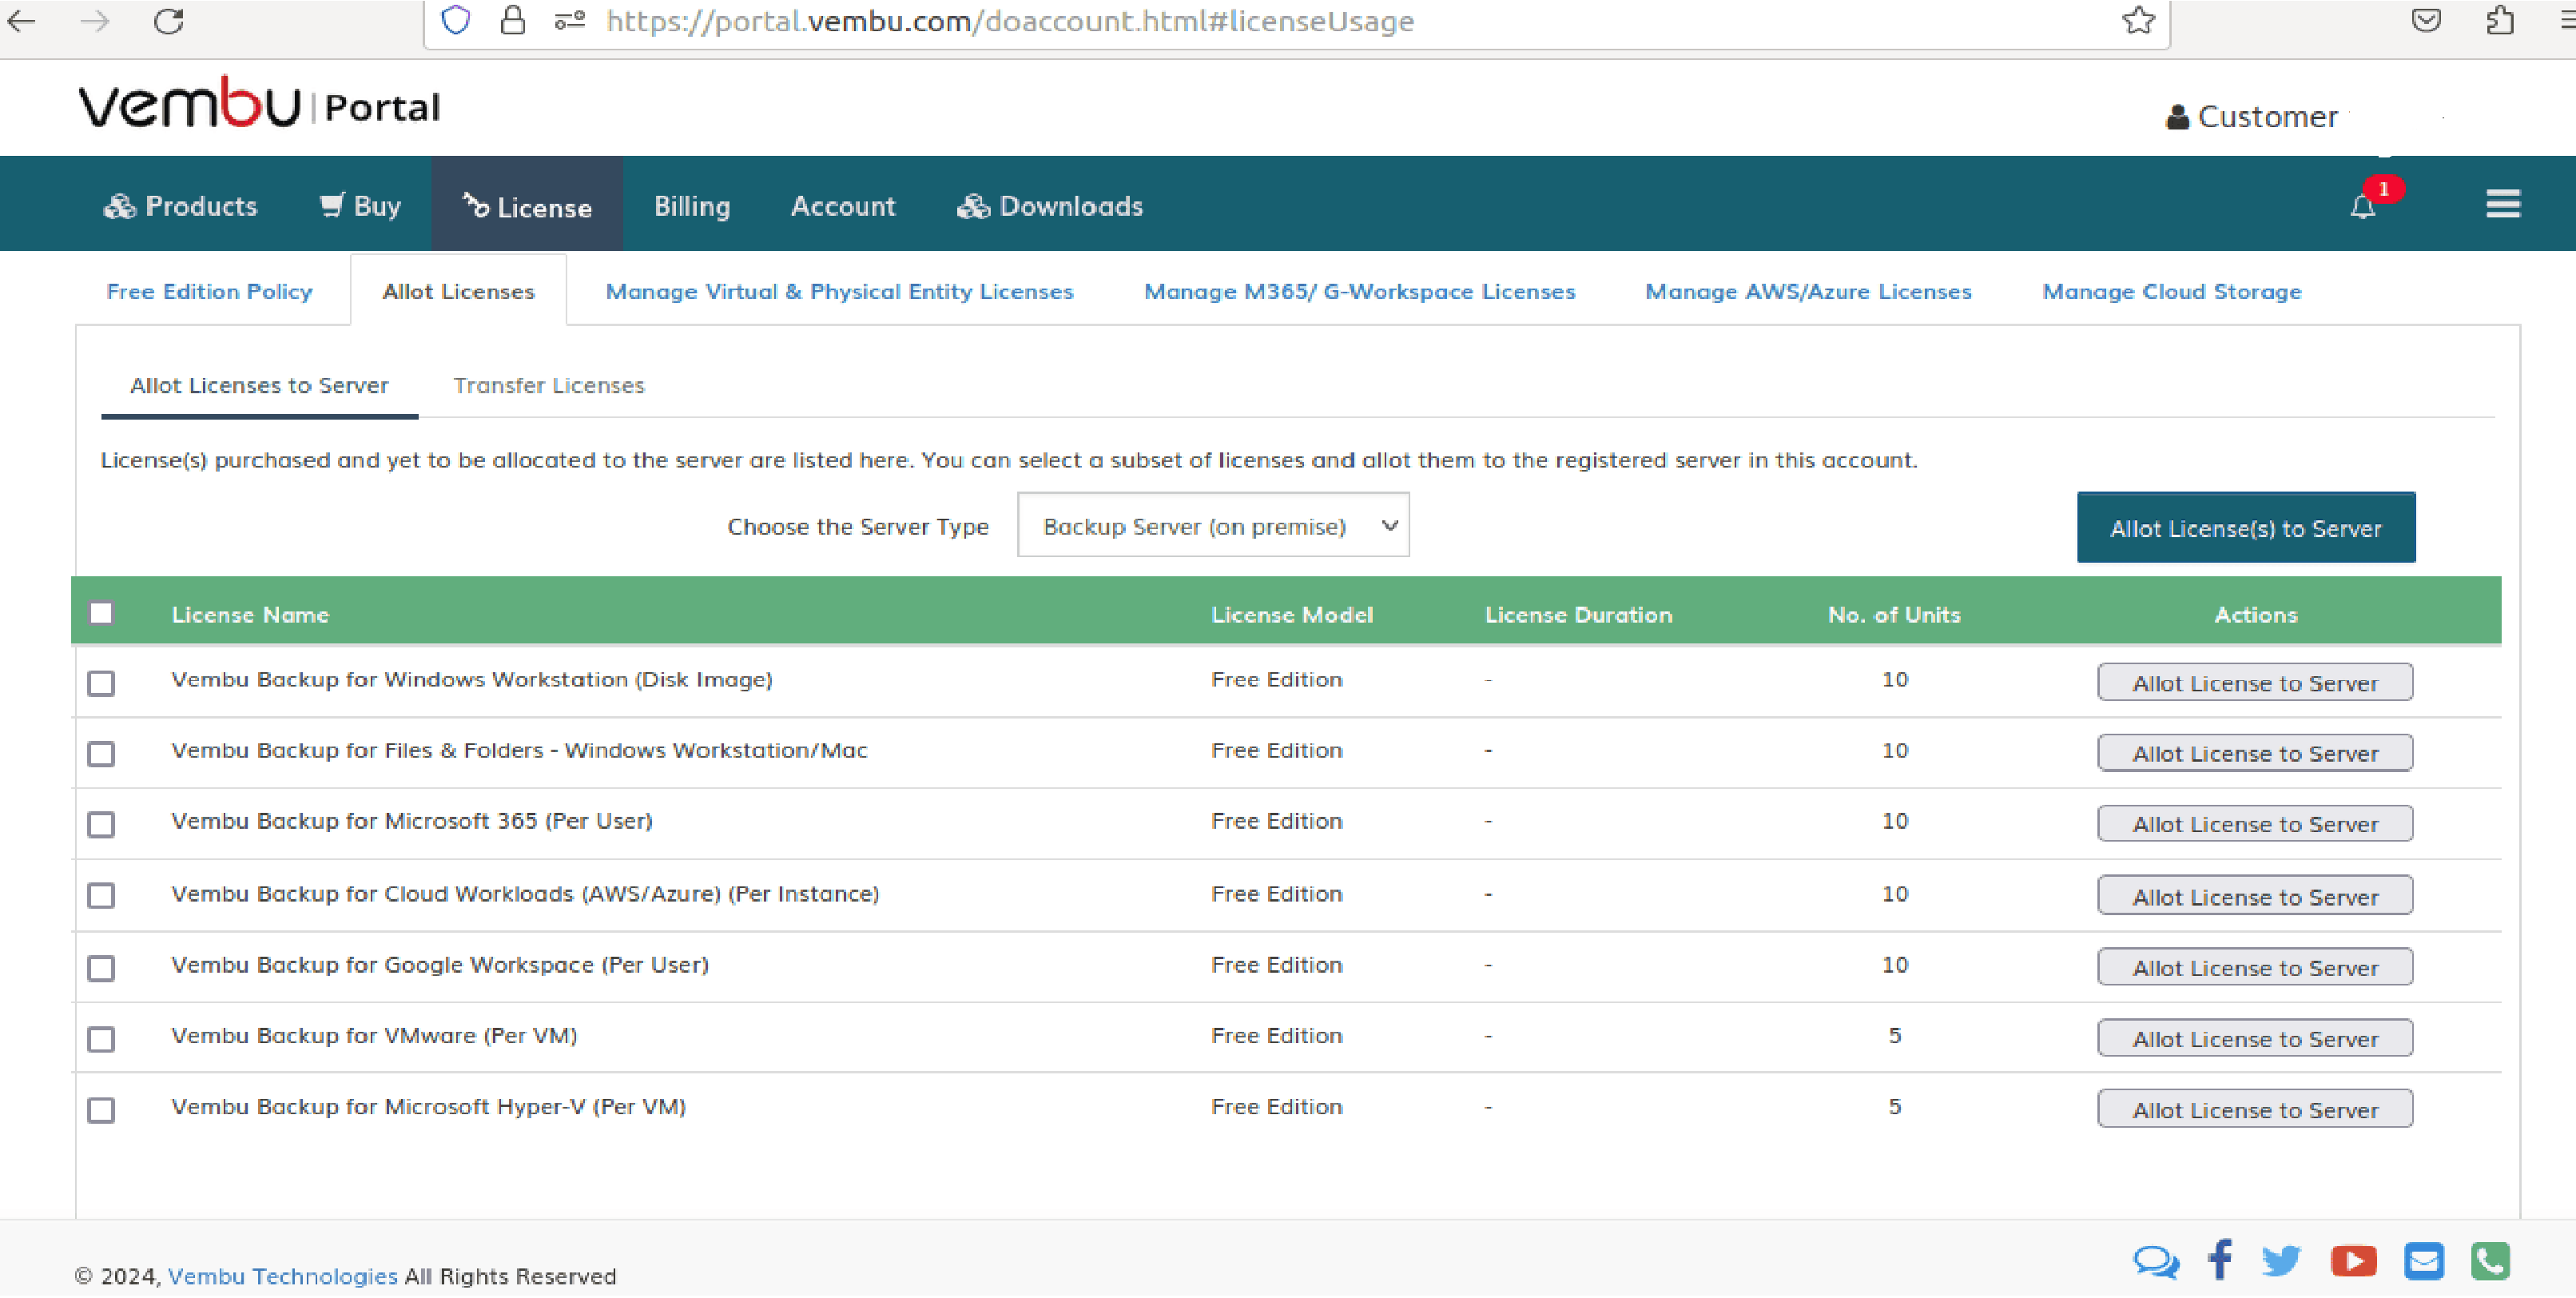Viewport: 2576px width, 1298px height.
Task: Open the Pocket save icon
Action: click(x=2426, y=20)
